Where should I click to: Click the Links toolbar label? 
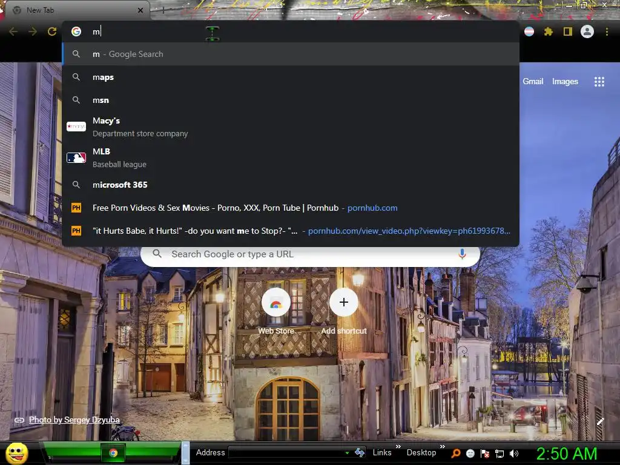point(382,453)
